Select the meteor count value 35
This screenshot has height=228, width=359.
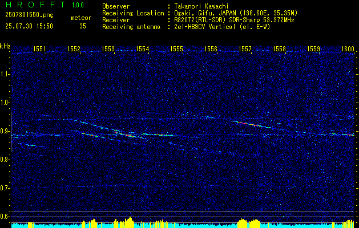tap(83, 26)
